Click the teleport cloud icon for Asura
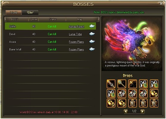The width and height of the screenshot is (166, 119). coord(92,42)
